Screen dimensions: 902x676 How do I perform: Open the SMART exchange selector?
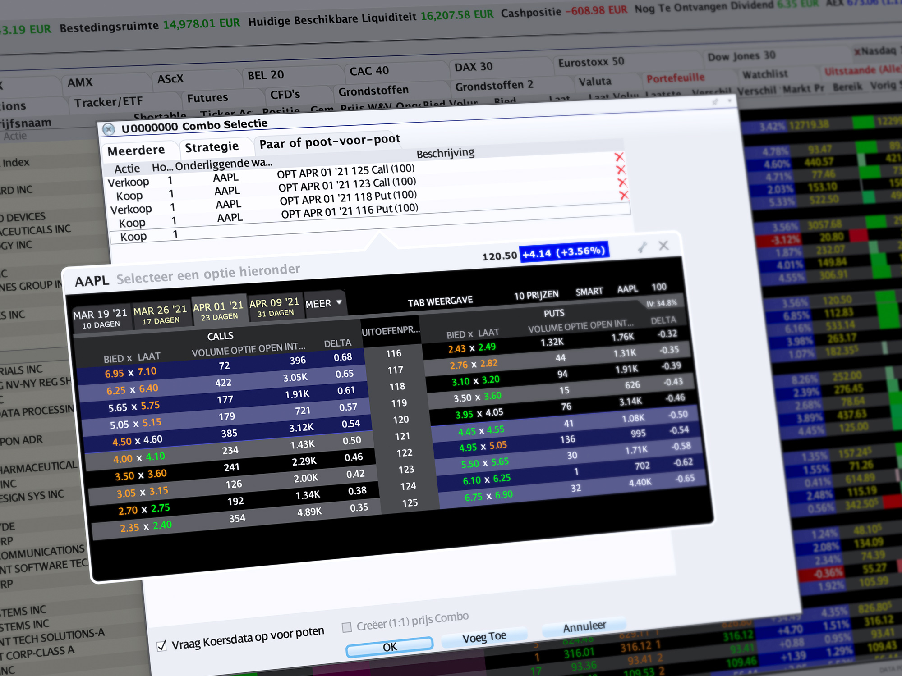(589, 292)
